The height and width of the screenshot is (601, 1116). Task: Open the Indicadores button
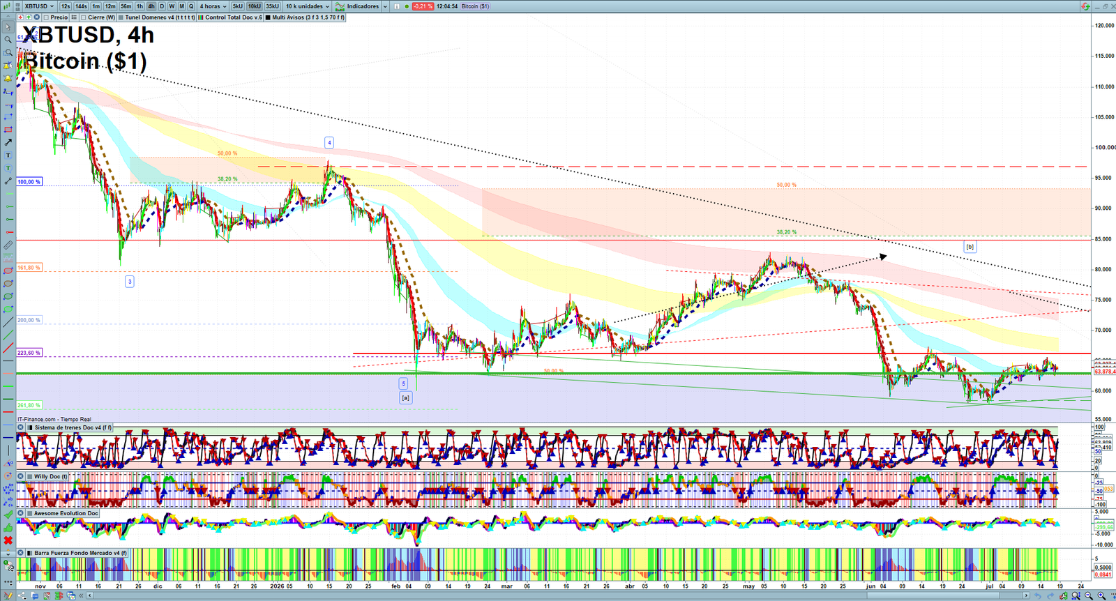357,6
